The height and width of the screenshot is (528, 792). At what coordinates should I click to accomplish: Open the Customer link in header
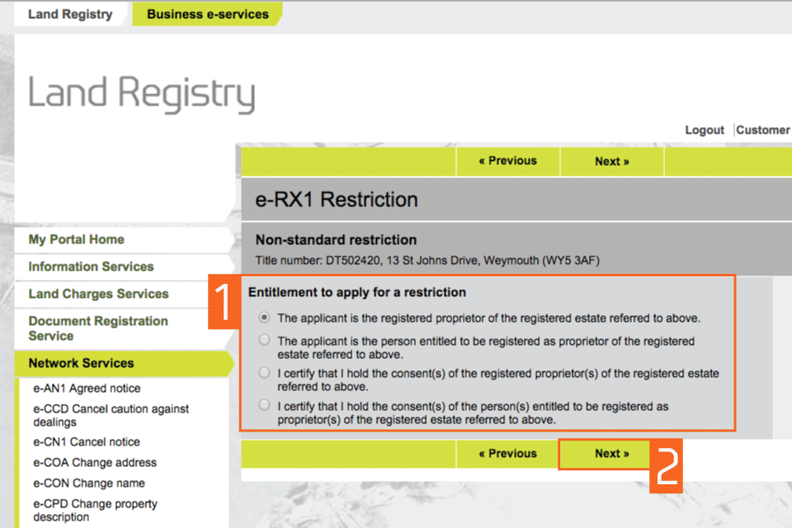click(x=762, y=130)
